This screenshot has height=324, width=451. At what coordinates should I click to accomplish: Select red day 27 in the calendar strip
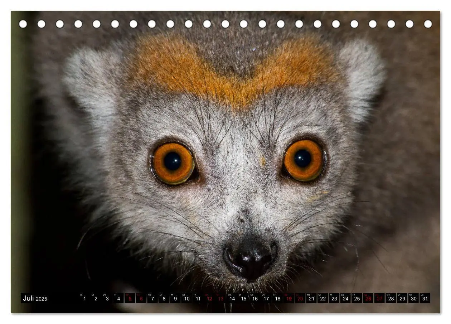click(x=380, y=298)
